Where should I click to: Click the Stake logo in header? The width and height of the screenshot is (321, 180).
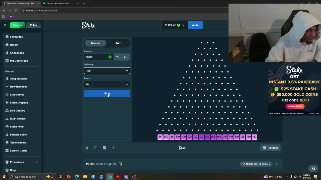(89, 25)
